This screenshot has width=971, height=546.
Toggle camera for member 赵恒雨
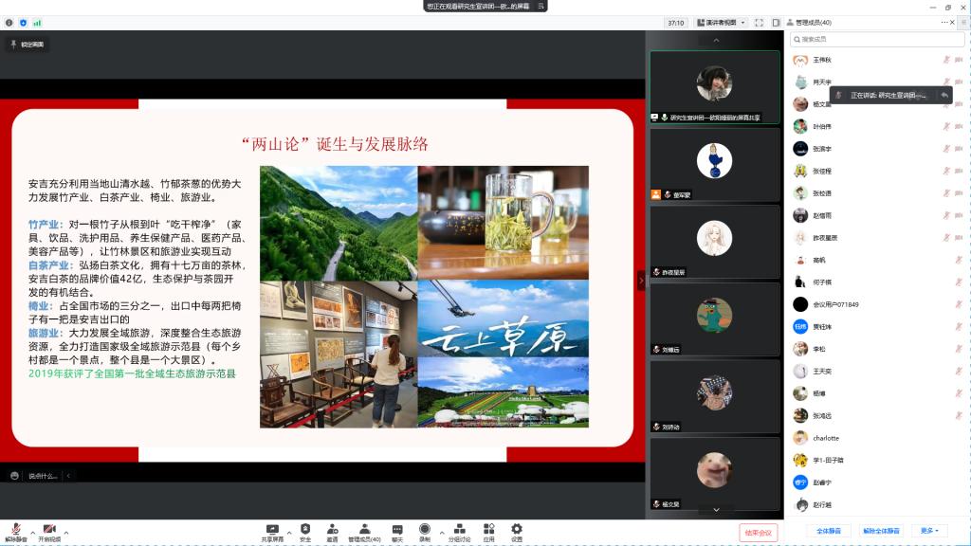click(959, 215)
